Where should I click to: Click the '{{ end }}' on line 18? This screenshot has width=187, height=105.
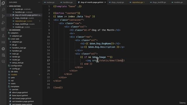[x=86, y=64]
